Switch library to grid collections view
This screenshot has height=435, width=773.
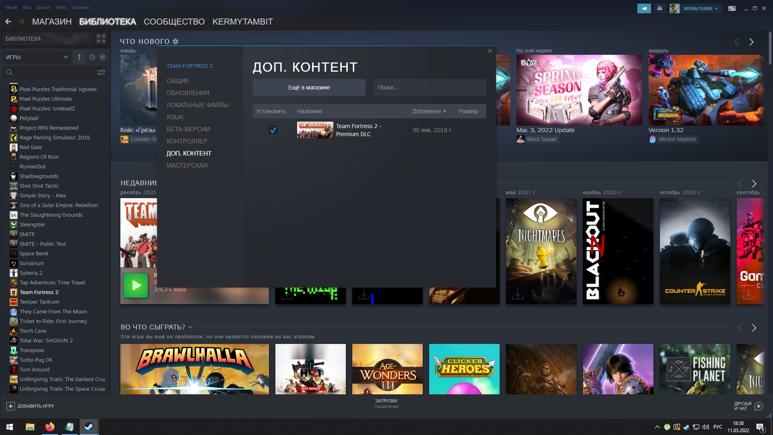(x=101, y=39)
